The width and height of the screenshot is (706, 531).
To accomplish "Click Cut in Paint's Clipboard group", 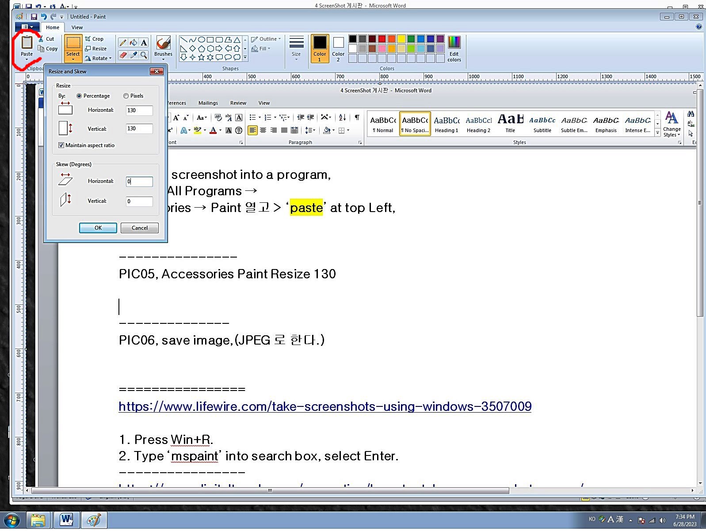I will pyautogui.click(x=46, y=39).
